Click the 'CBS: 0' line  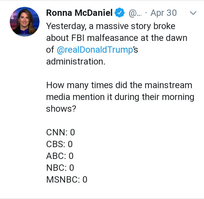click(59, 144)
